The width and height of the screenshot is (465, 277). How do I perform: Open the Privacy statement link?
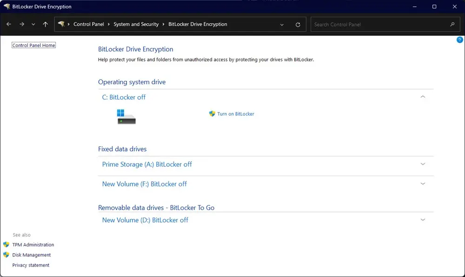click(x=31, y=265)
